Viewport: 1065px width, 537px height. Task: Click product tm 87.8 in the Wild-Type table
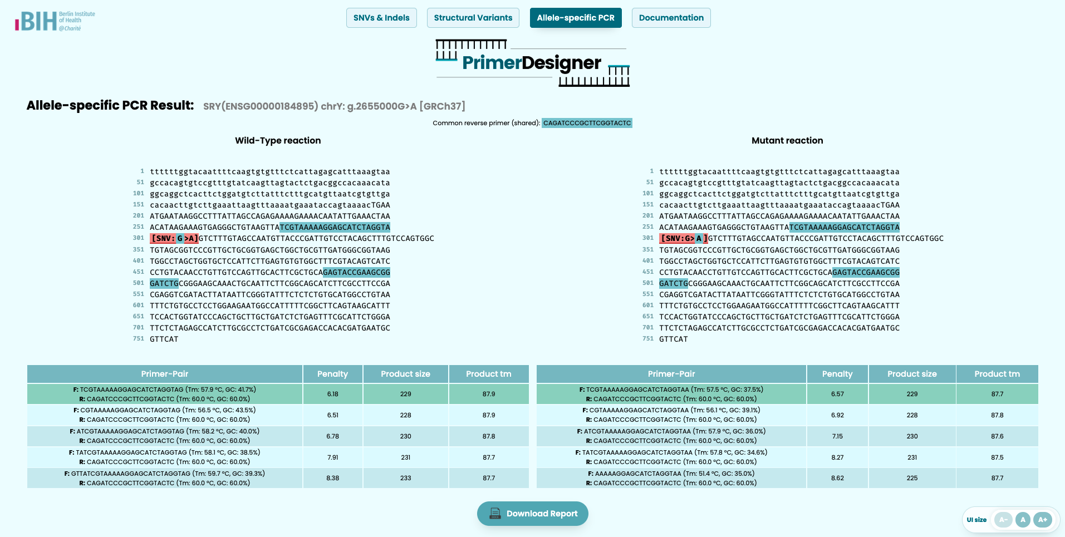489,436
